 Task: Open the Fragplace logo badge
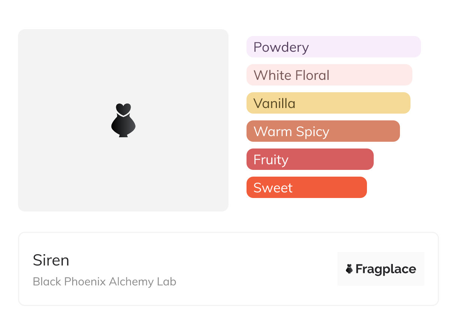coord(381,269)
